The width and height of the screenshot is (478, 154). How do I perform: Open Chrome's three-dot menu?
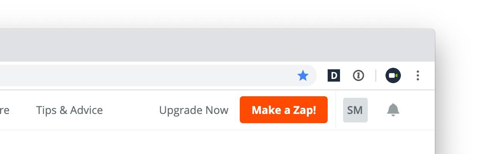pos(417,75)
